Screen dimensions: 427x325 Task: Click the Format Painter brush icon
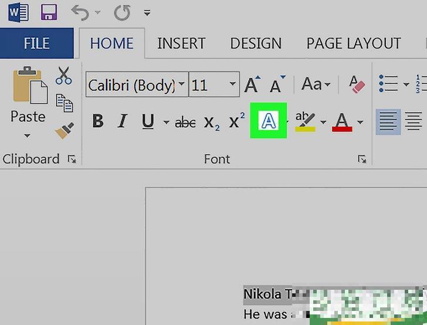[64, 130]
